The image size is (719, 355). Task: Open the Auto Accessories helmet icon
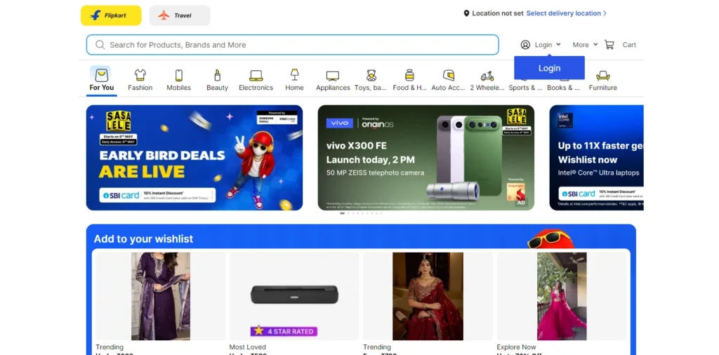[x=449, y=75]
